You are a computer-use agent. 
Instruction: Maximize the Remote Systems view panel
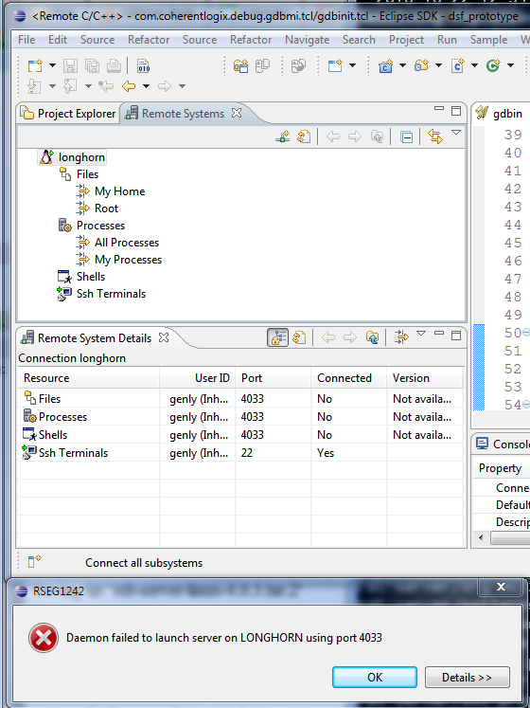pos(456,111)
